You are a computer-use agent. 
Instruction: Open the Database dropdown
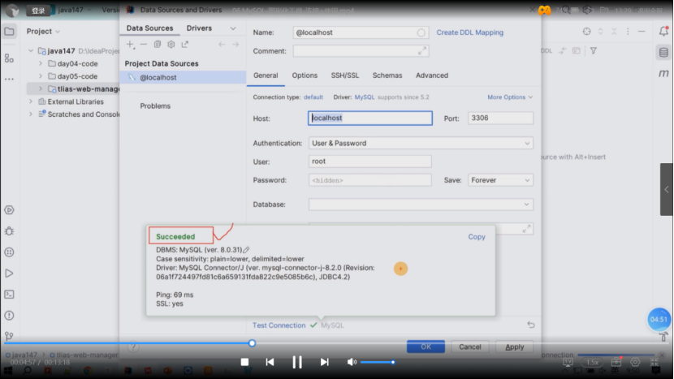[421, 205]
